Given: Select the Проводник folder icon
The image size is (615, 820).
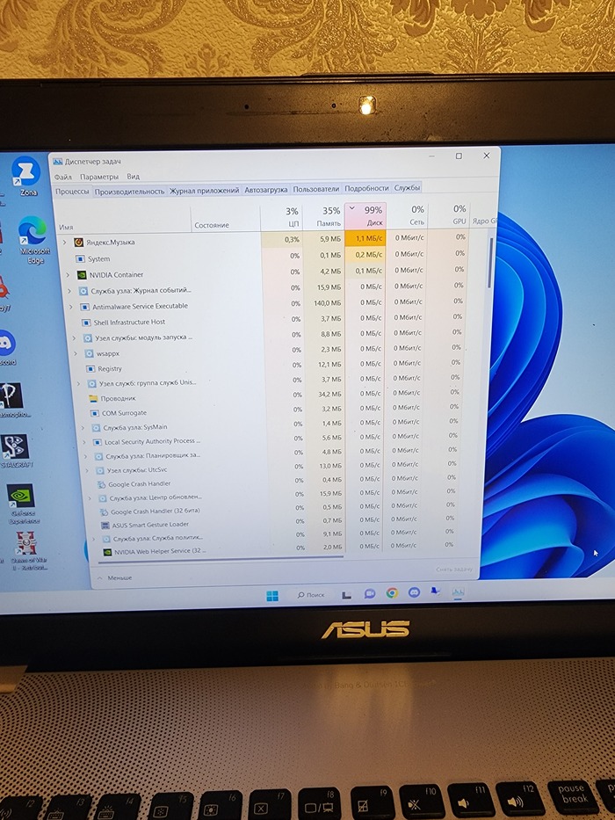Looking at the screenshot, I should pos(94,398).
